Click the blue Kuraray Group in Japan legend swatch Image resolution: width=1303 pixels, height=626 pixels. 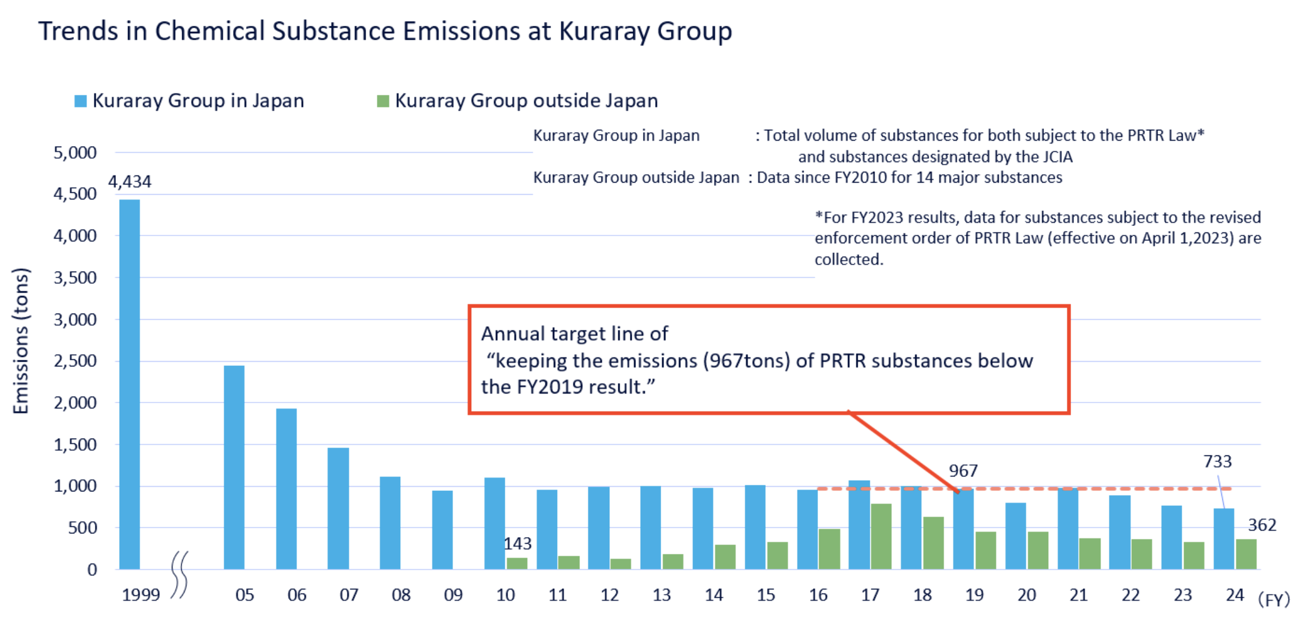(80, 101)
